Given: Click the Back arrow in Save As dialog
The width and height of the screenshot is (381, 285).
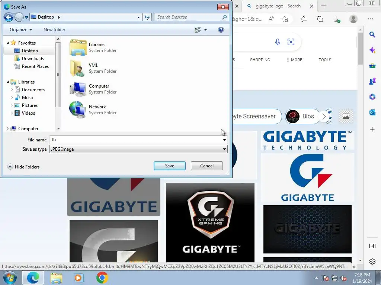Looking at the screenshot, I should click(9, 17).
